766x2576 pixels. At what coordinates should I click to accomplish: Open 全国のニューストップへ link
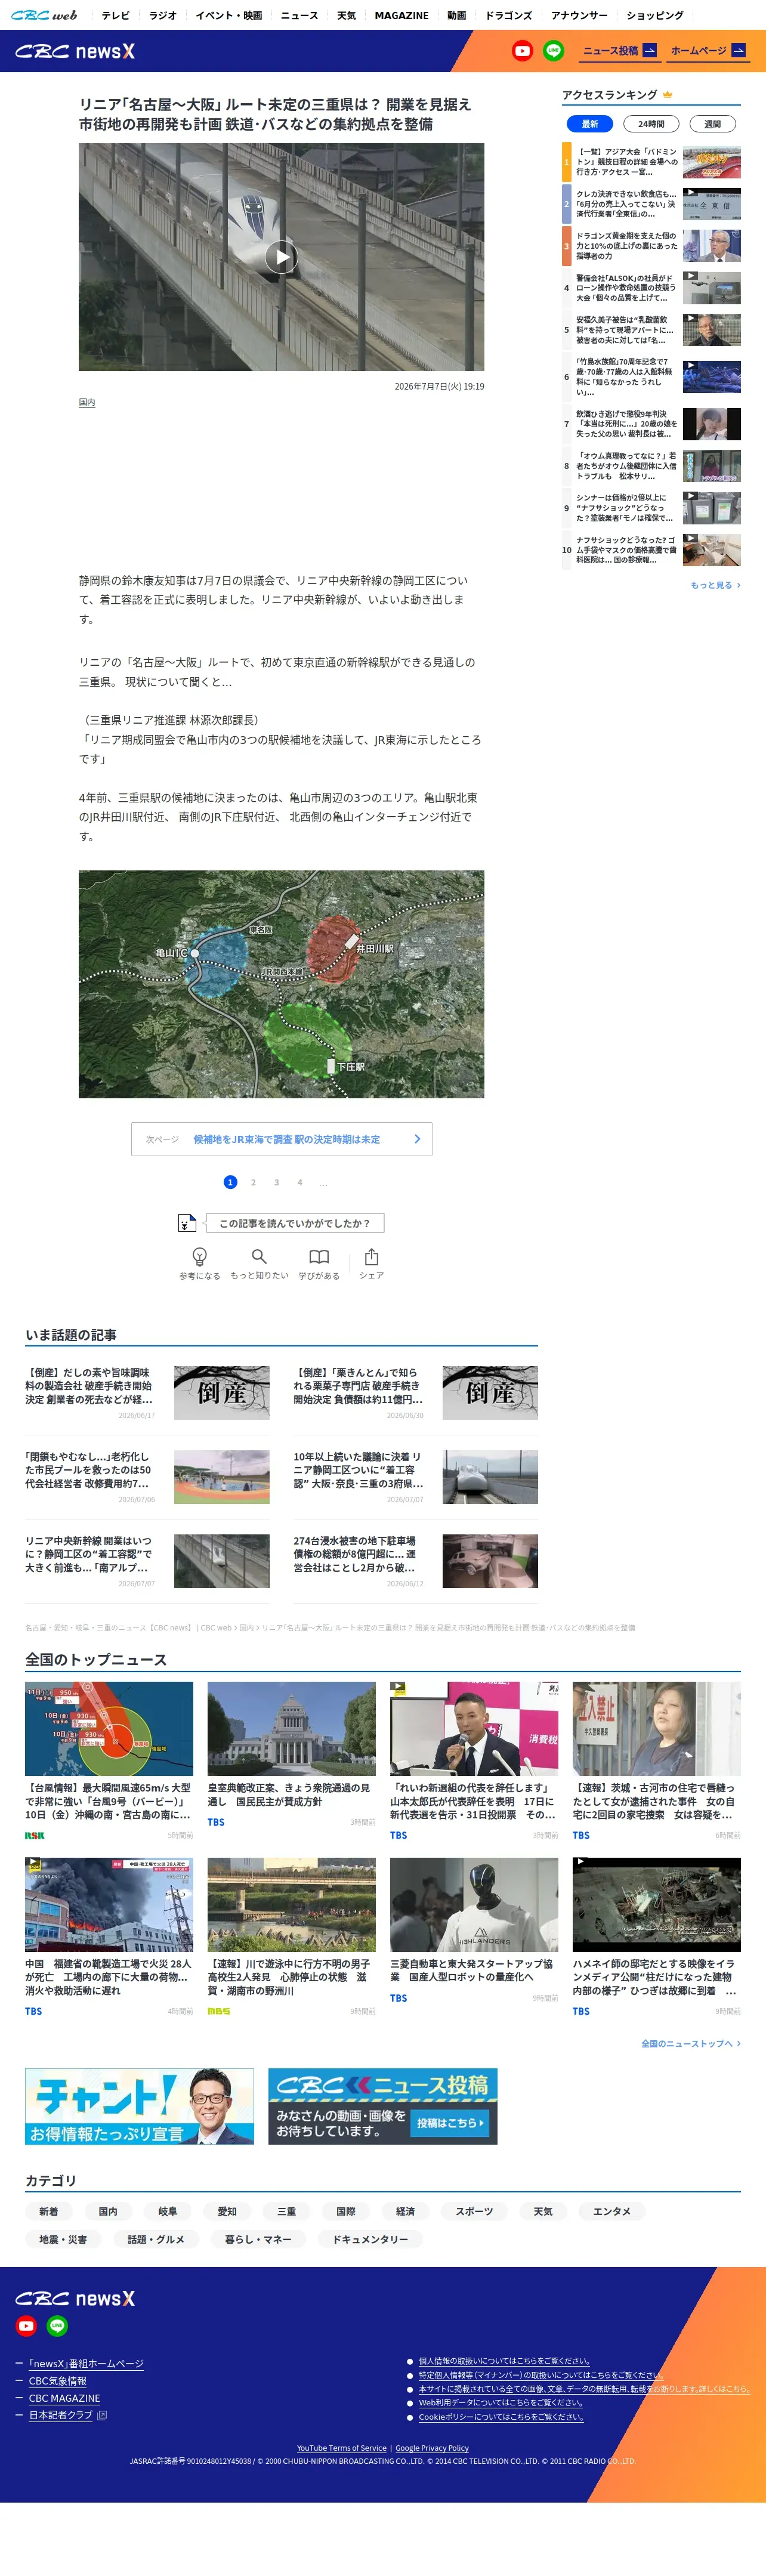691,2043
